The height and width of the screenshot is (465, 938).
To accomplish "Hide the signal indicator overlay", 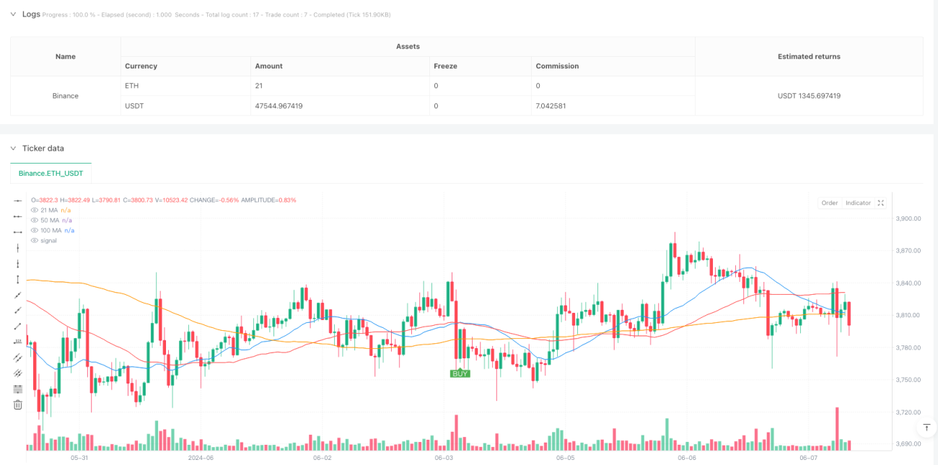I will (35, 240).
